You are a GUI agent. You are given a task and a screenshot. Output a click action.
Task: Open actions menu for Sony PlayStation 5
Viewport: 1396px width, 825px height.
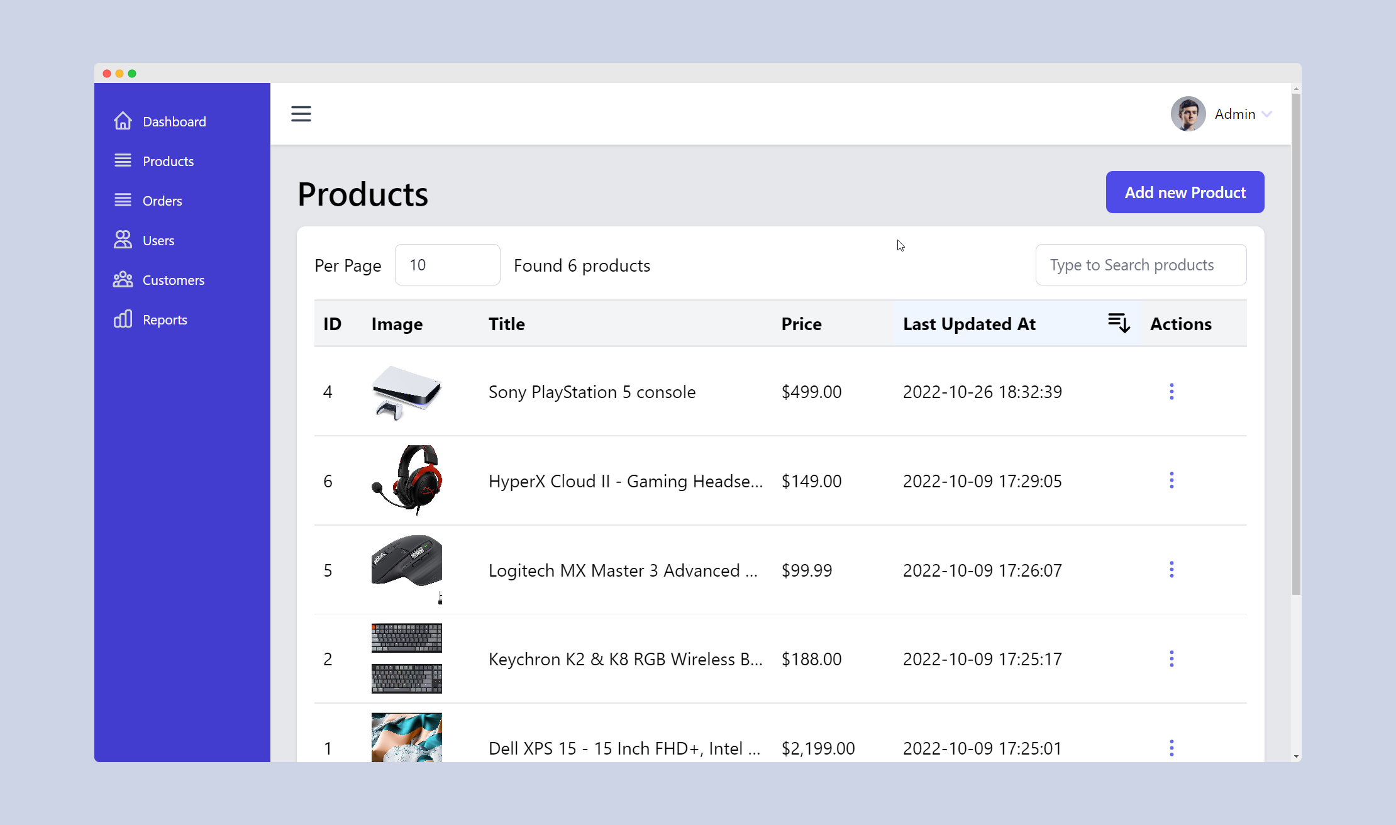pos(1172,391)
